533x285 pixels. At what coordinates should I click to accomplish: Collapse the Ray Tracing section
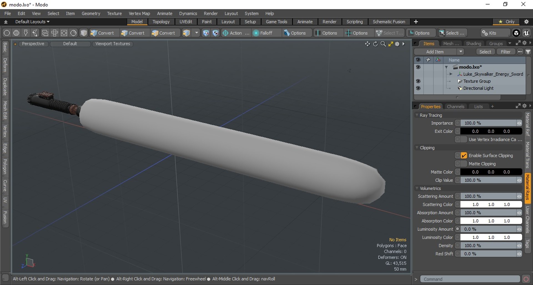[417, 115]
